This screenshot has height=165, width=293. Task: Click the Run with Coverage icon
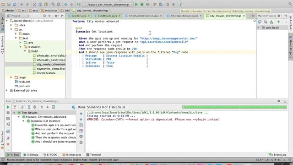pos(147,4)
